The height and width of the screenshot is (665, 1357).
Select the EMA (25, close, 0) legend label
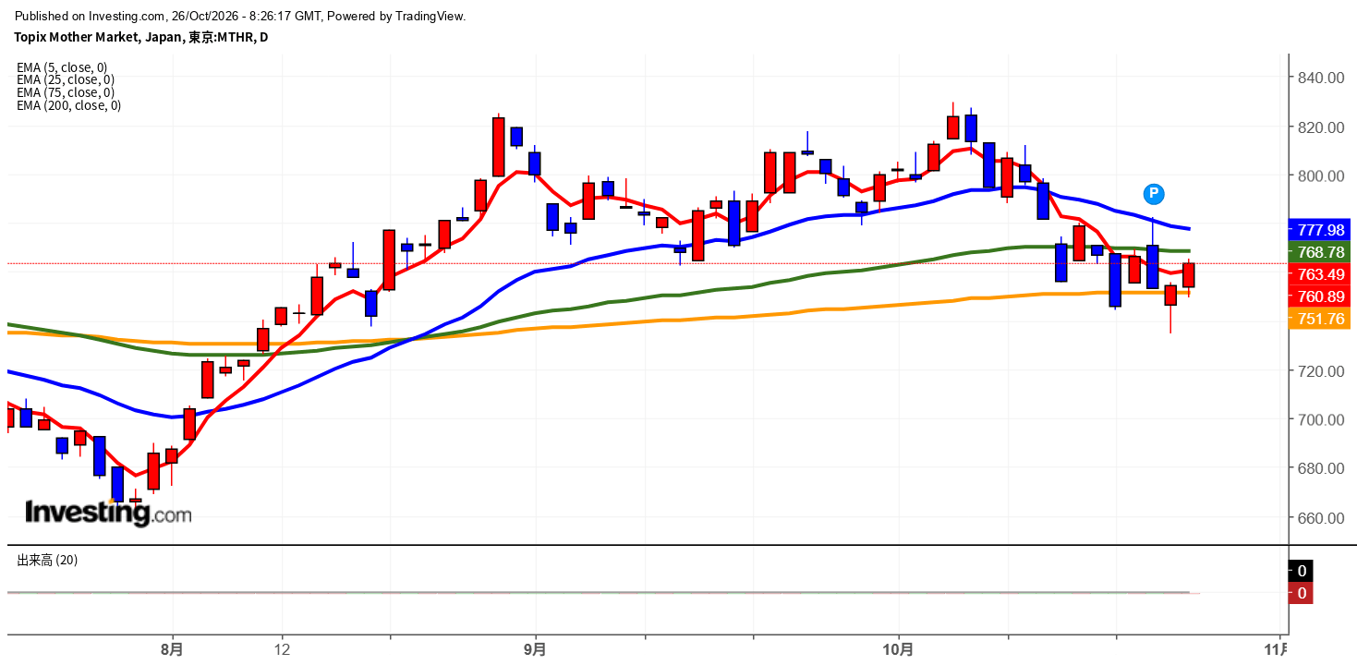(x=66, y=79)
